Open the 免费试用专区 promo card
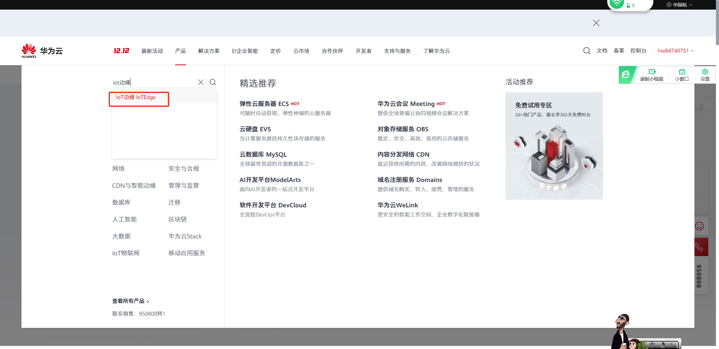This screenshot has width=719, height=349. 554,146
